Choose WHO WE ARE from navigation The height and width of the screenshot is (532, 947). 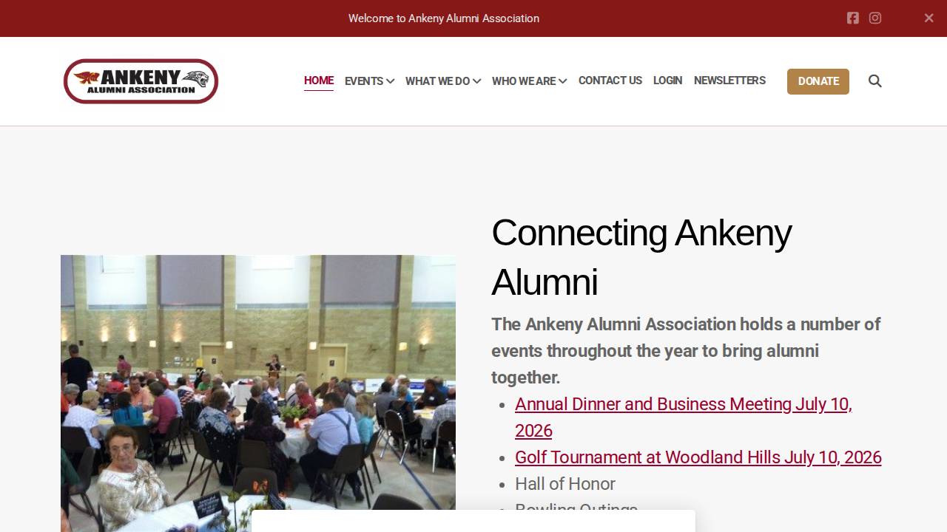pos(523,81)
